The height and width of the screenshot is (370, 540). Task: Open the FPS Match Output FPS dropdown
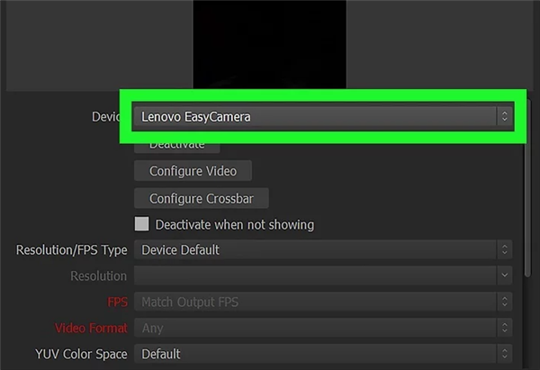[x=323, y=302]
